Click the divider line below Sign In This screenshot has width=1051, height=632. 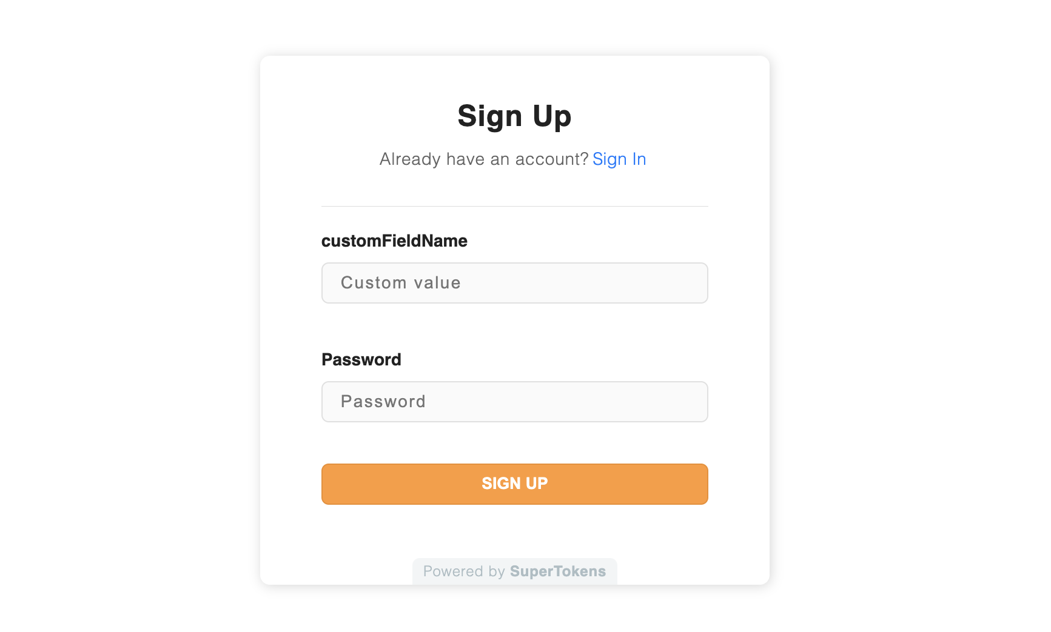[514, 205]
